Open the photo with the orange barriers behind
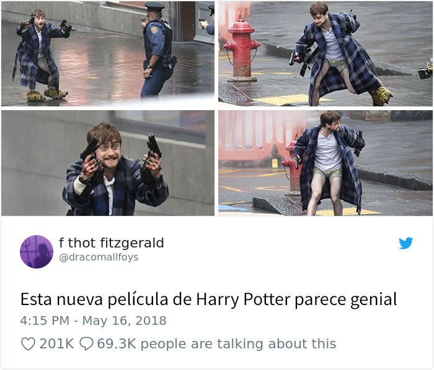Screen dimensions: 434x370 325,163
